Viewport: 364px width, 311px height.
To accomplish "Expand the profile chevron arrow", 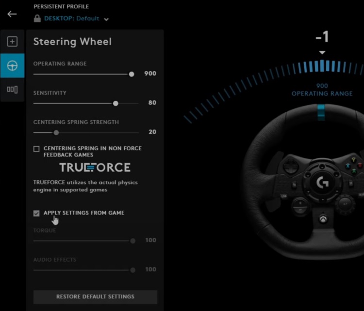I will point(106,19).
